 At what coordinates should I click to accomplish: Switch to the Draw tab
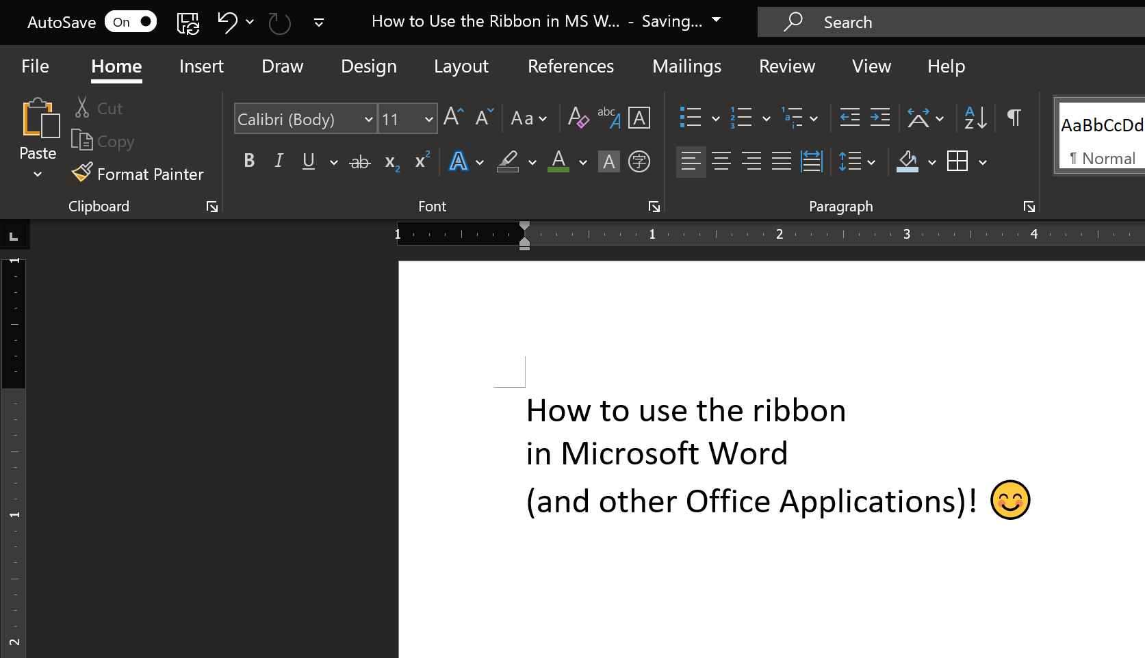click(x=282, y=66)
